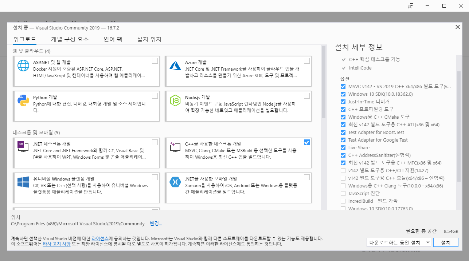Enable the ASP.NET and web development workload
This screenshot has height=261, width=469.
[x=155, y=61]
